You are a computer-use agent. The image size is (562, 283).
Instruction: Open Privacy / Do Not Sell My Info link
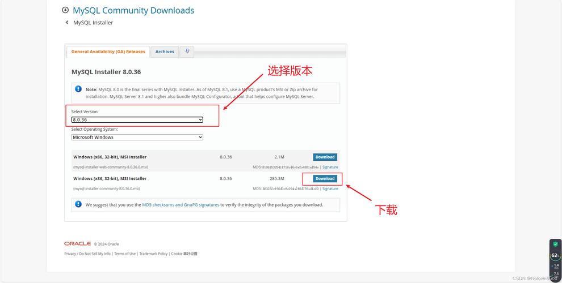pyautogui.click(x=87, y=254)
